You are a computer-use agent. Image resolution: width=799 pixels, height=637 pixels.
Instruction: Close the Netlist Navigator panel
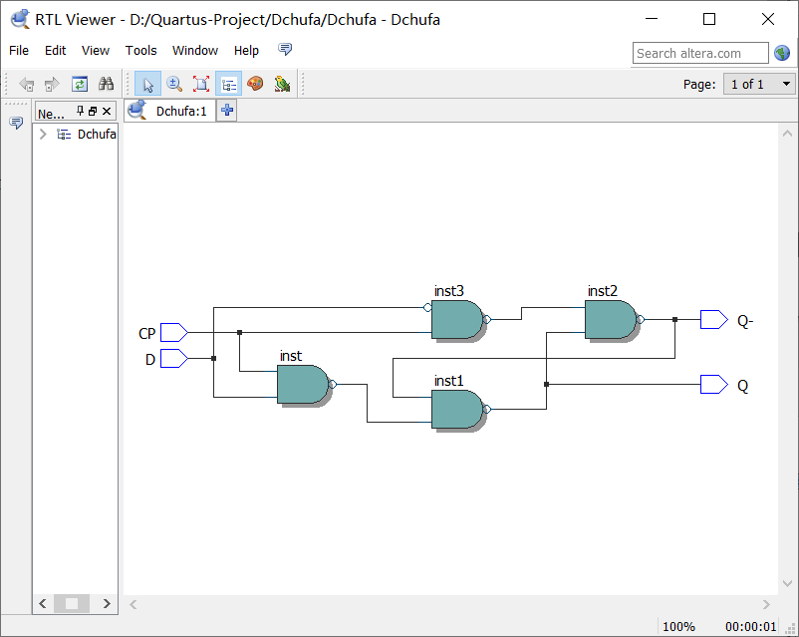106,110
